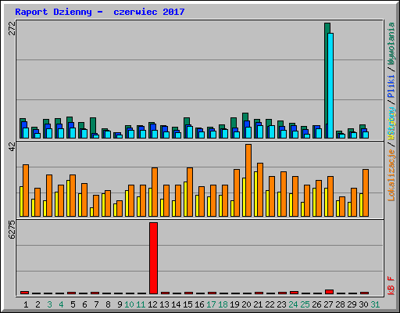Click the 272 y-axis value

[12, 28]
